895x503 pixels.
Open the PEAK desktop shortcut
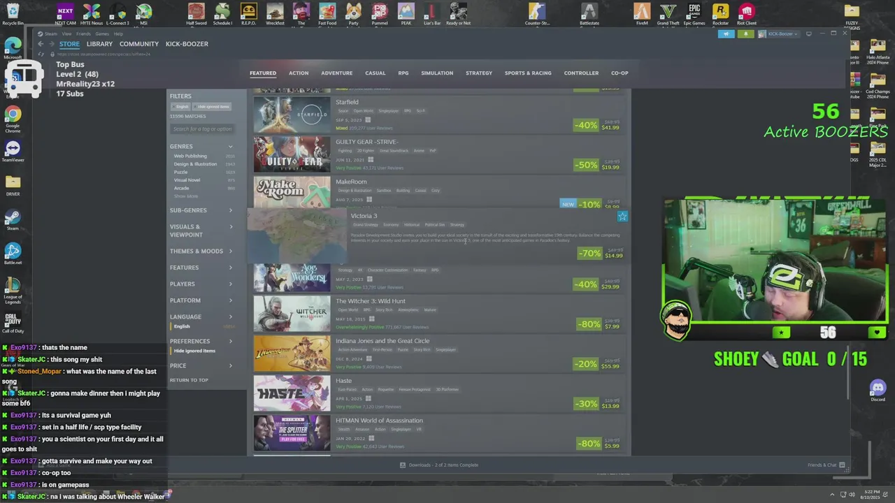coord(406,14)
